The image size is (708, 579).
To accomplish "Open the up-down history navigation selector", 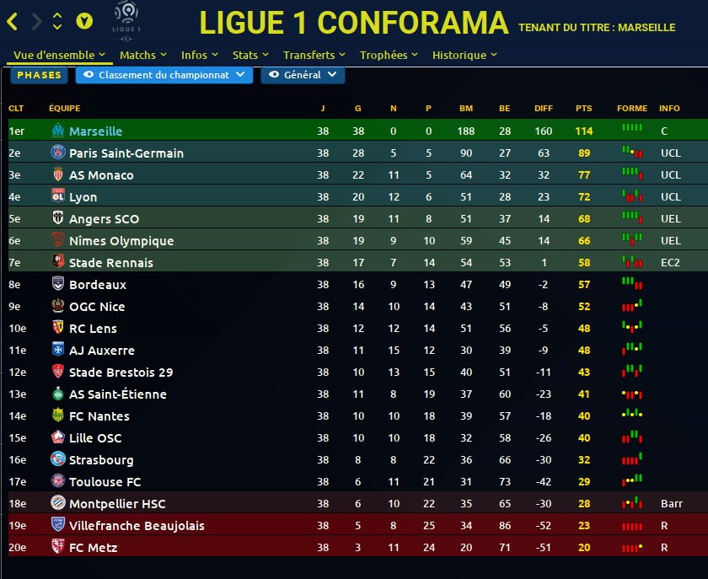I will (x=57, y=22).
